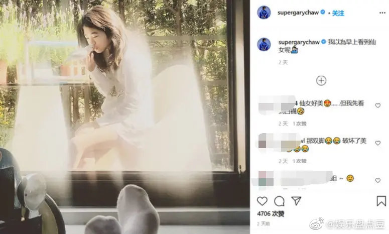This screenshot has height=234, width=389.
Task: Like the 仙女好美 comment
Action: click(377, 106)
